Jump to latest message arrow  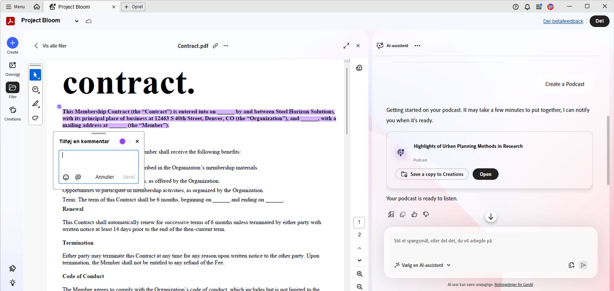tap(491, 217)
